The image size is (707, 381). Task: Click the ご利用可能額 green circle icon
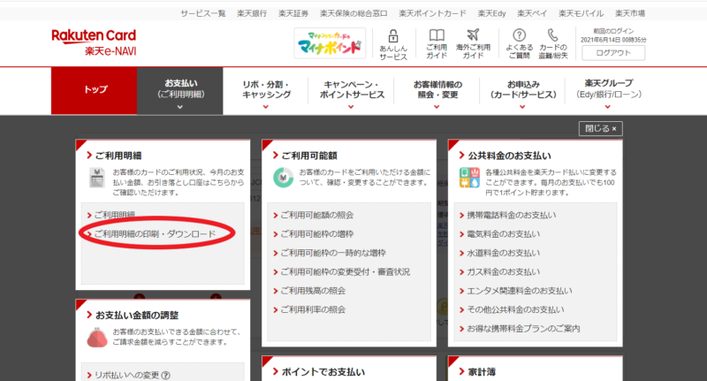283,177
